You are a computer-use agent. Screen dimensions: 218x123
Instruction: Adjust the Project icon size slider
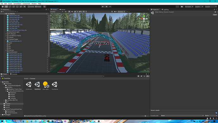145,116
